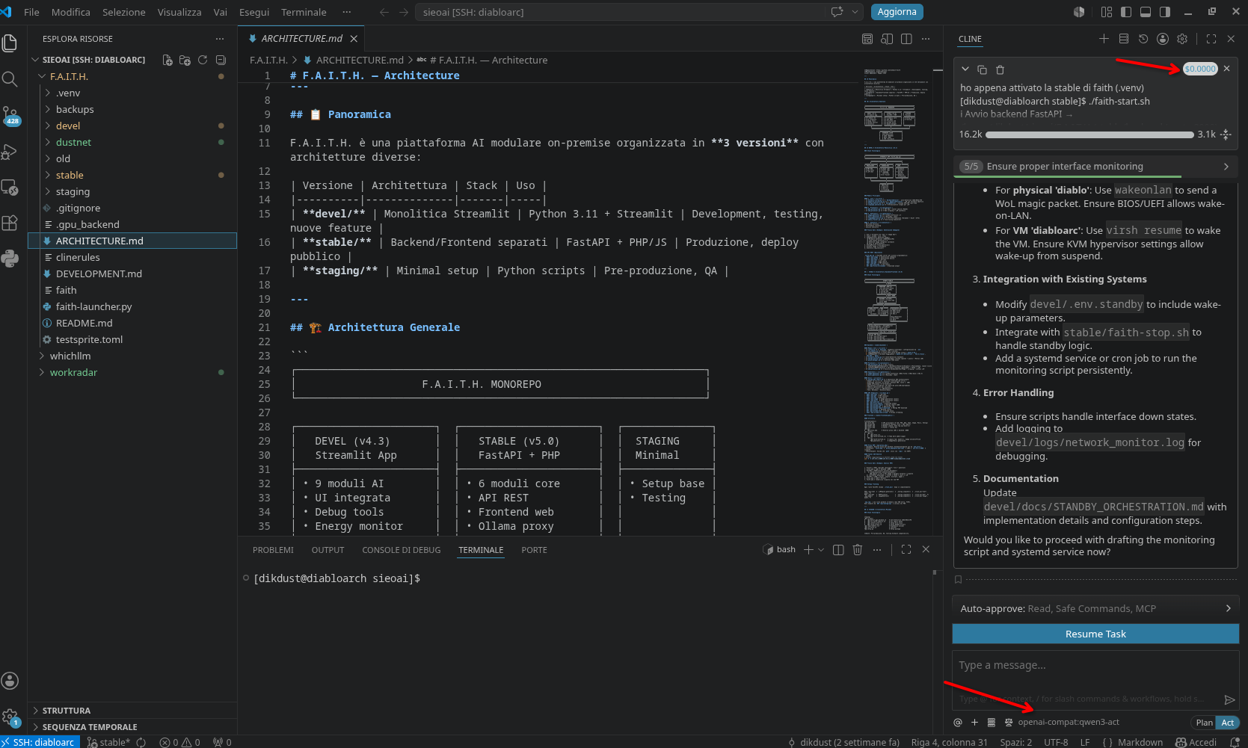Toggle primary sidebar visibility
Image resolution: width=1248 pixels, height=748 pixels.
(1126, 12)
